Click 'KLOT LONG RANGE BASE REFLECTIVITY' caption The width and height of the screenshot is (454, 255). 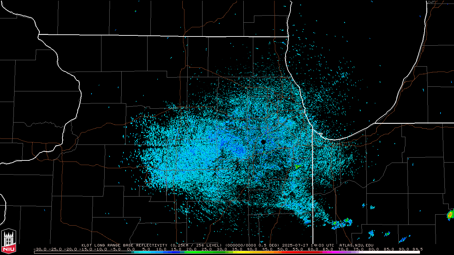[x=124, y=245]
